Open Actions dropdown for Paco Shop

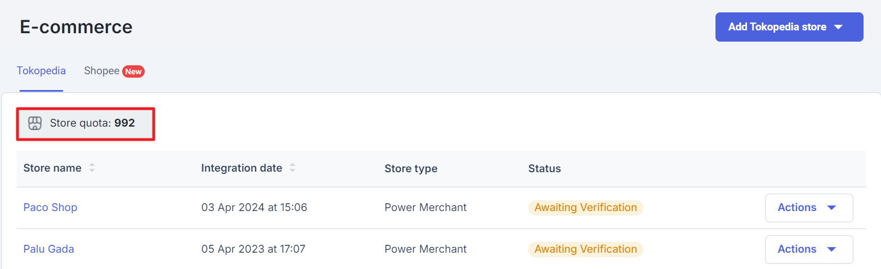coord(808,208)
